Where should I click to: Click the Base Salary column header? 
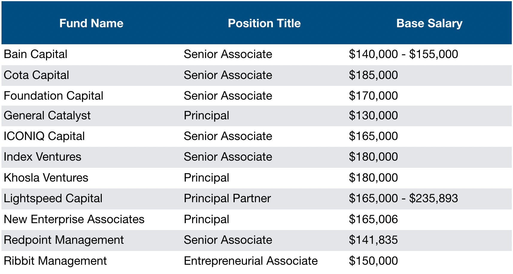pos(429,23)
